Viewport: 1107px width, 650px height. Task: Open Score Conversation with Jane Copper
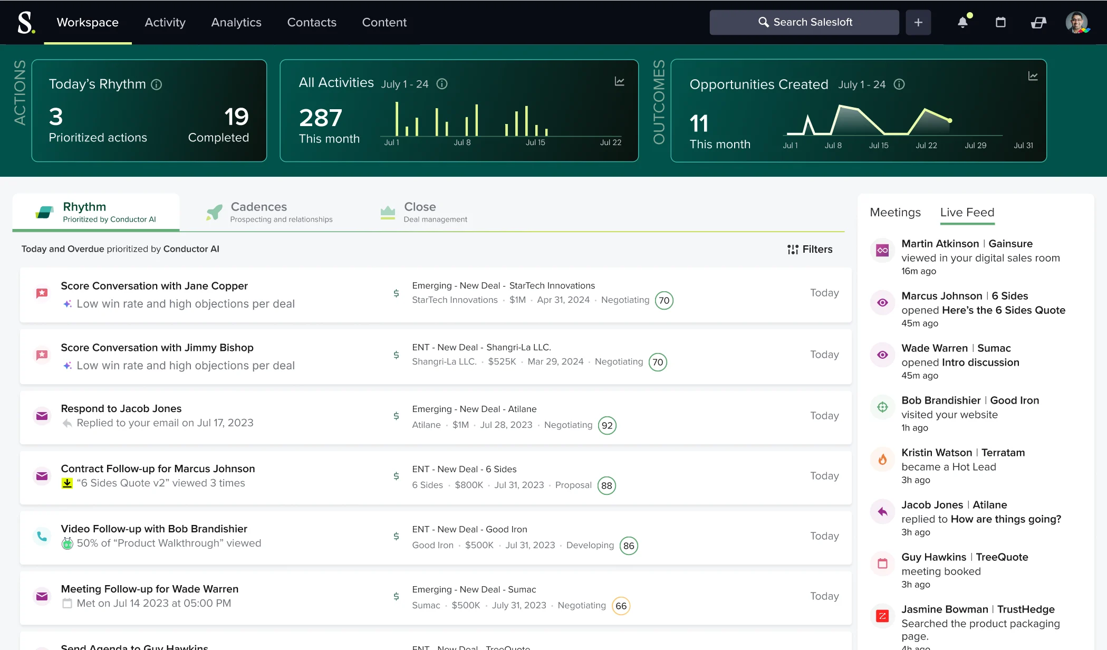tap(154, 286)
